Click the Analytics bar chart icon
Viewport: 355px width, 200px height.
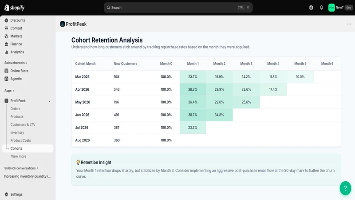point(6,52)
